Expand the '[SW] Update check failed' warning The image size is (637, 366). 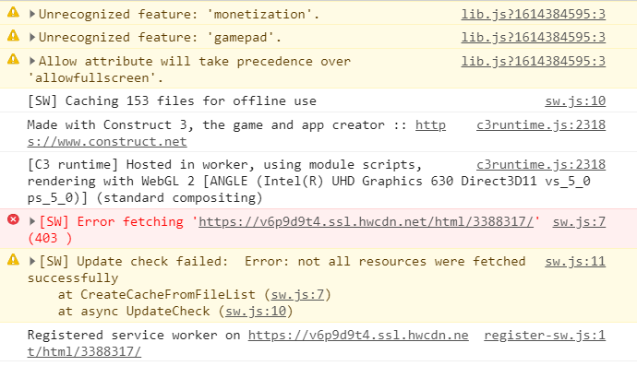click(32, 261)
